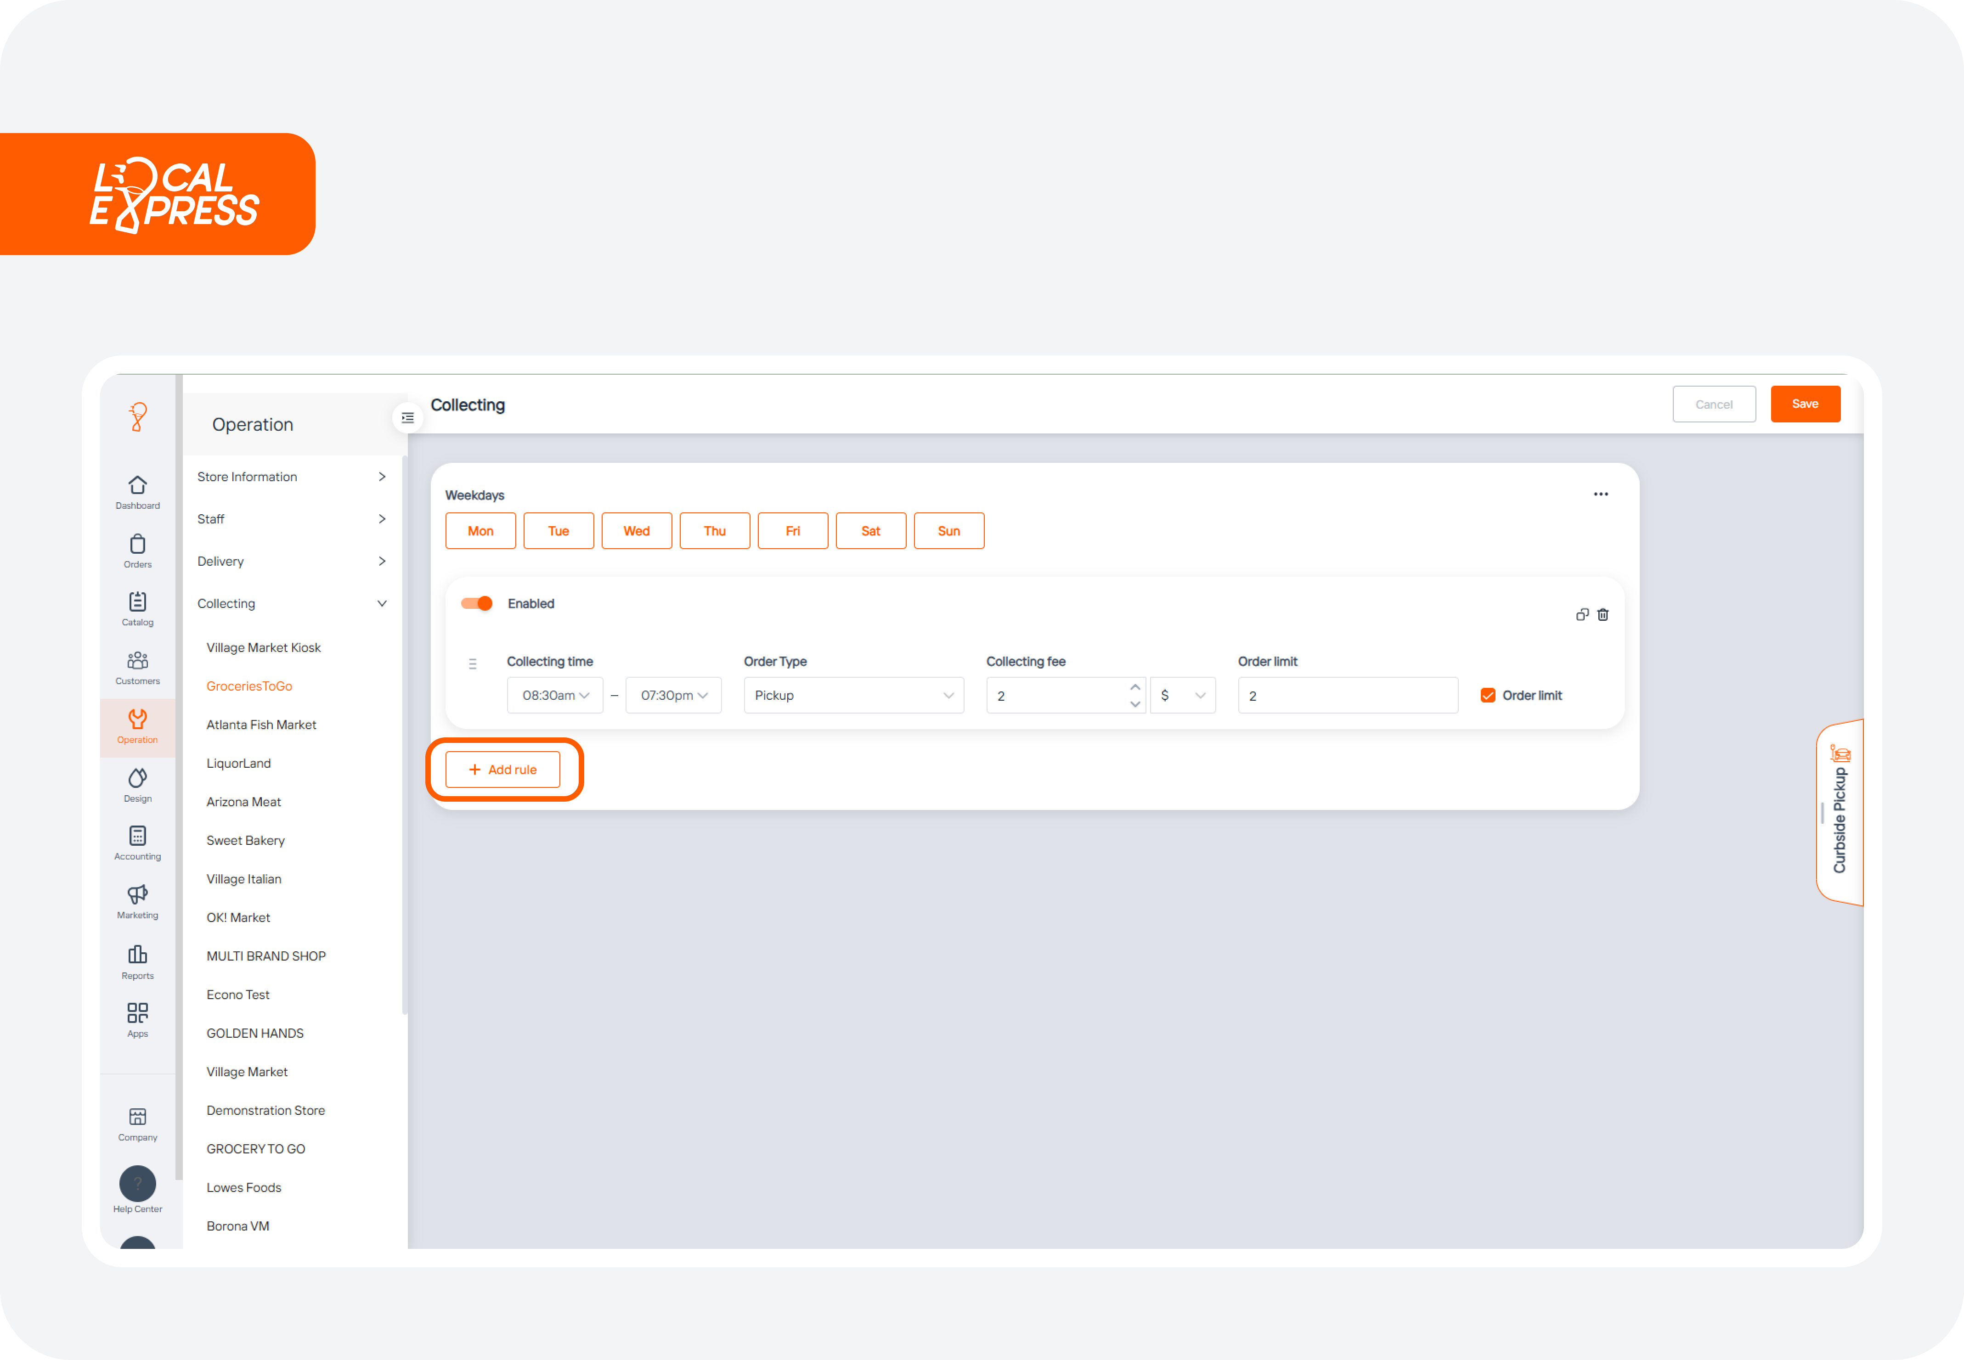
Task: Select Village Market Kiosk store
Action: point(263,647)
